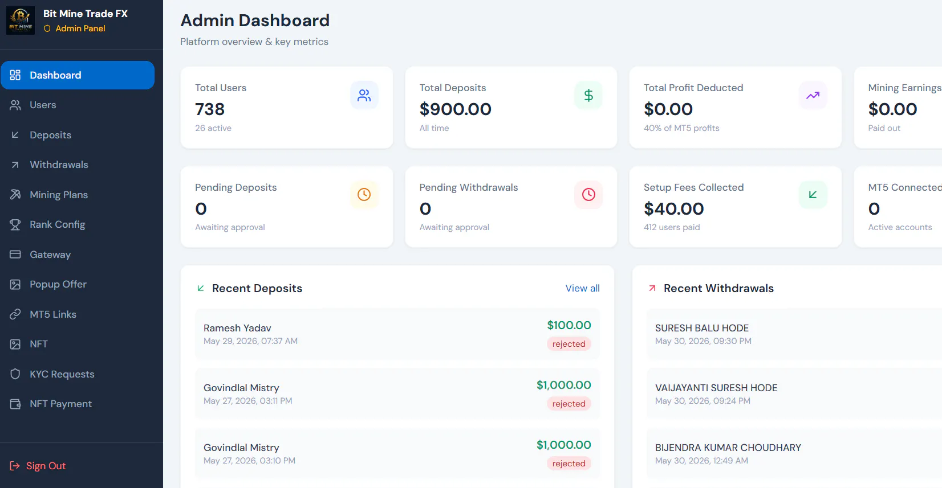942x488 pixels.
Task: Click Govindlal Mistry's 03:10 PM deposit date
Action: click(249, 461)
